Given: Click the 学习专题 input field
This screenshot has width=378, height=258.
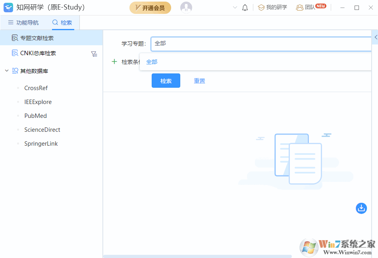Looking at the screenshot, I should (x=260, y=44).
